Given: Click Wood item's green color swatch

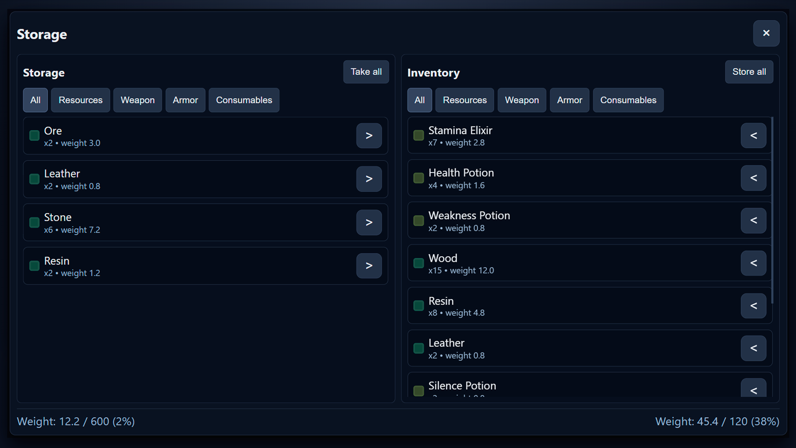Looking at the screenshot, I should (418, 263).
